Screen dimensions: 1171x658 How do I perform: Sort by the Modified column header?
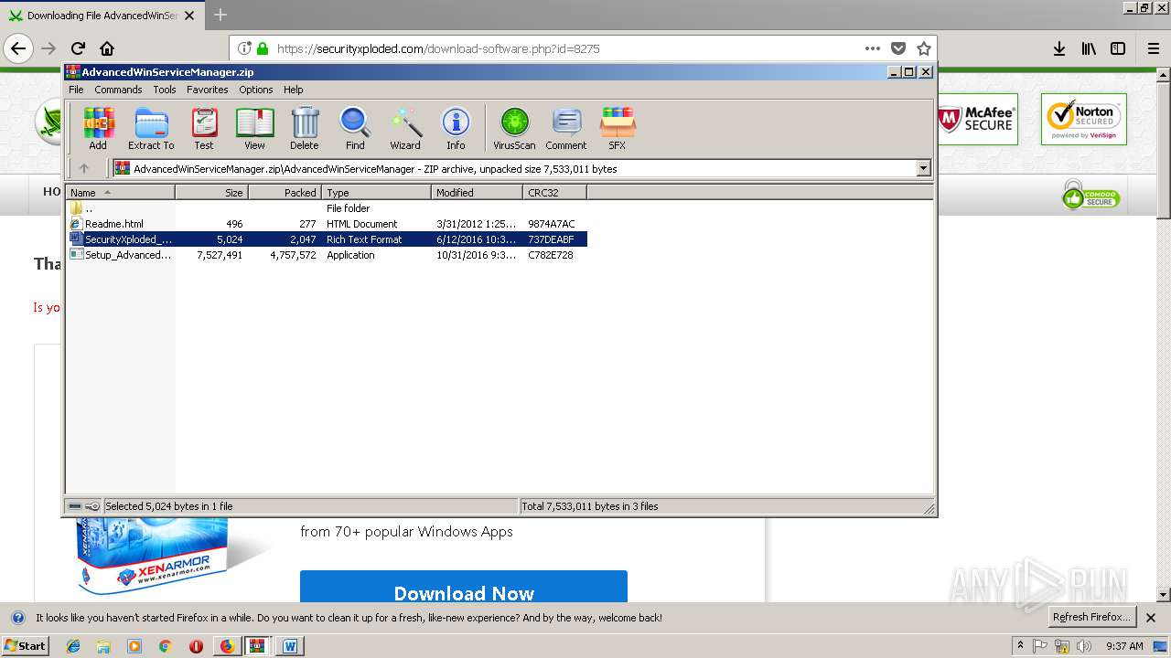click(477, 193)
